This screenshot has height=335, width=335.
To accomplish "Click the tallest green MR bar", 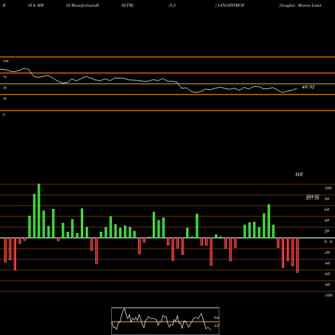I will 39,211.
